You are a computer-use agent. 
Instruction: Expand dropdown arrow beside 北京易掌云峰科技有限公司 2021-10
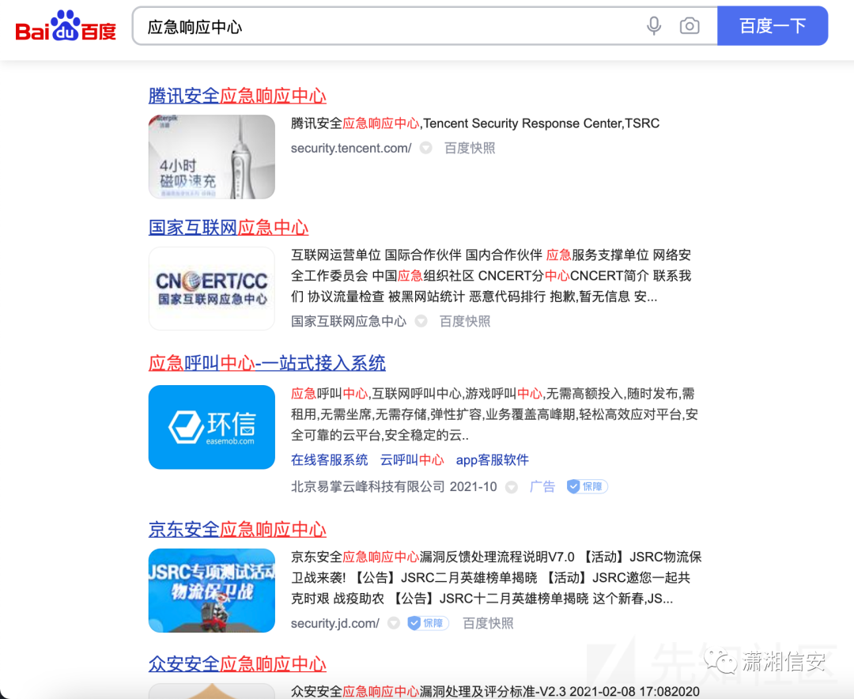[511, 487]
